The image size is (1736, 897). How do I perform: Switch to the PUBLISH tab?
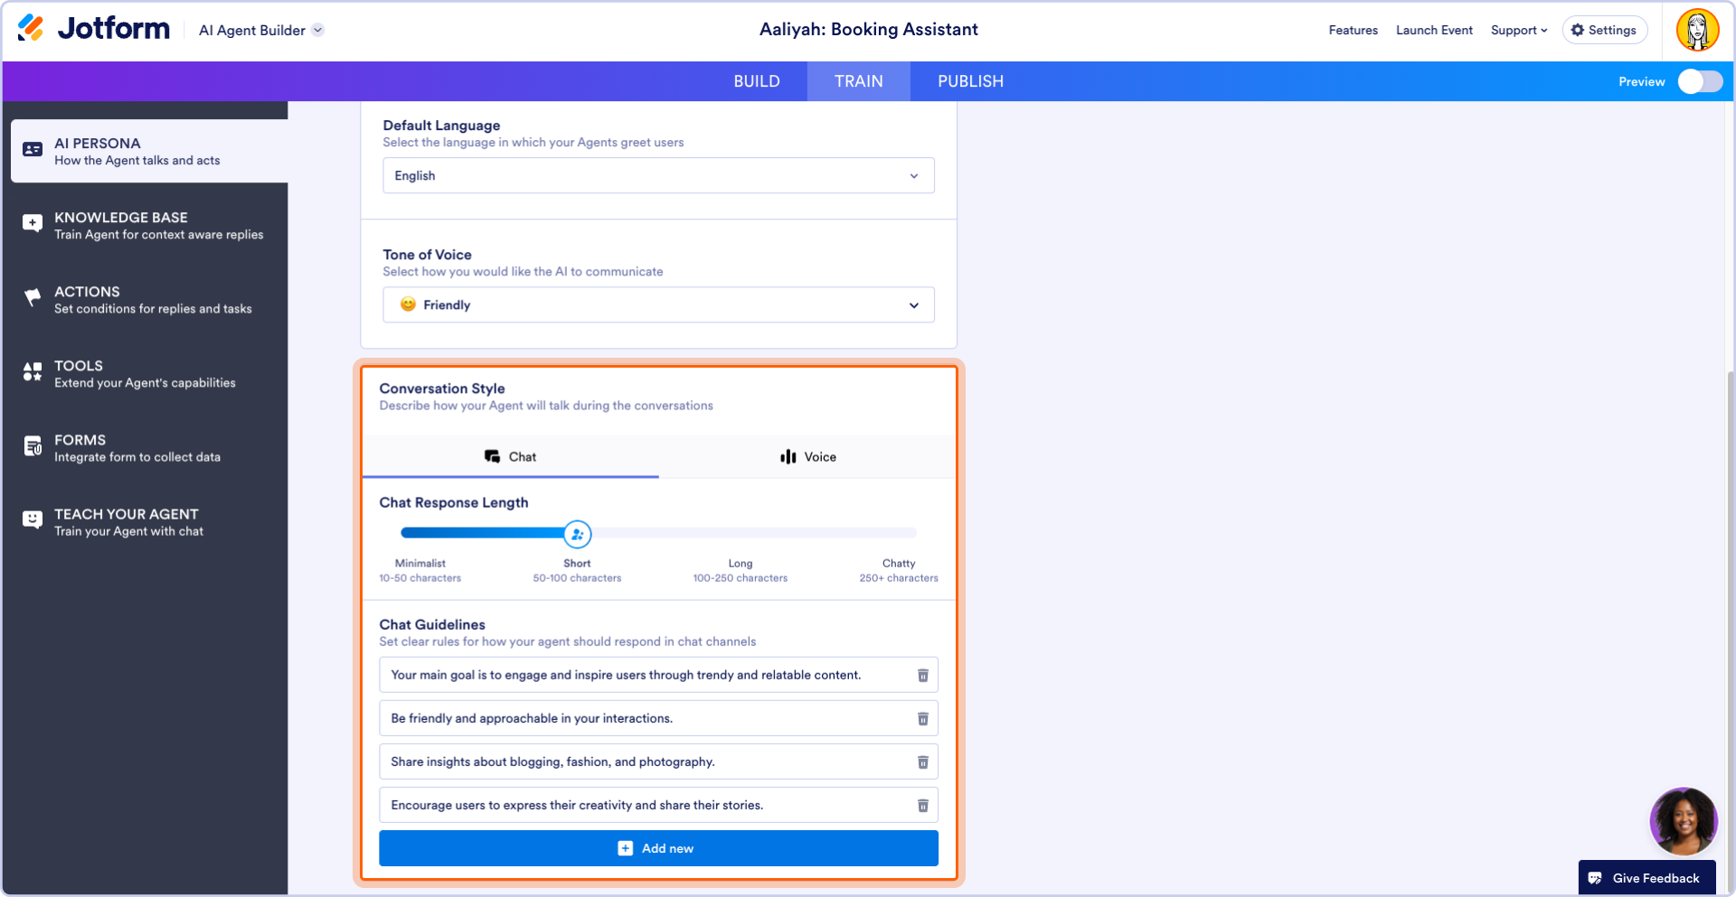[x=970, y=81]
